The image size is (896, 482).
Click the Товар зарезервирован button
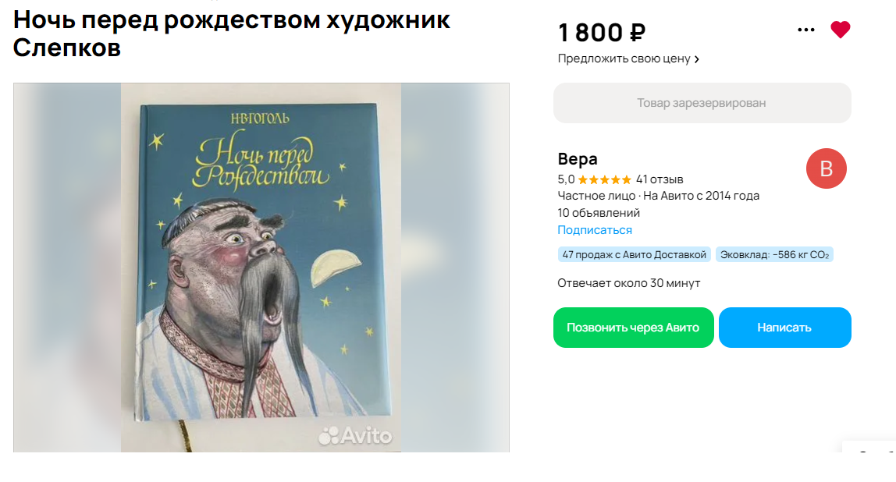702,103
